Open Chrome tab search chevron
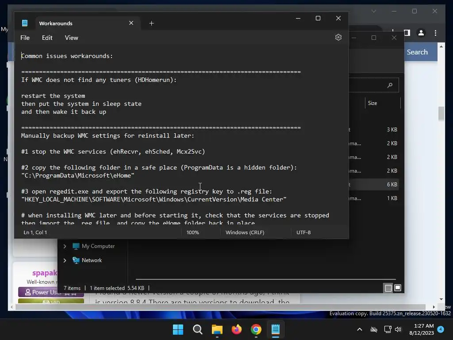 (x=374, y=11)
